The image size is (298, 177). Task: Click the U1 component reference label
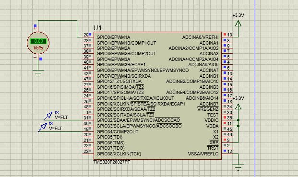click(97, 28)
